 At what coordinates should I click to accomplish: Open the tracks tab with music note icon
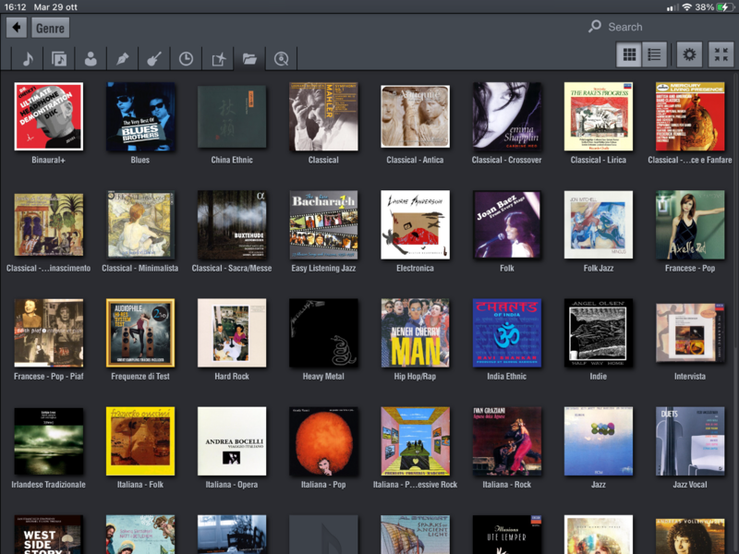pos(28,58)
